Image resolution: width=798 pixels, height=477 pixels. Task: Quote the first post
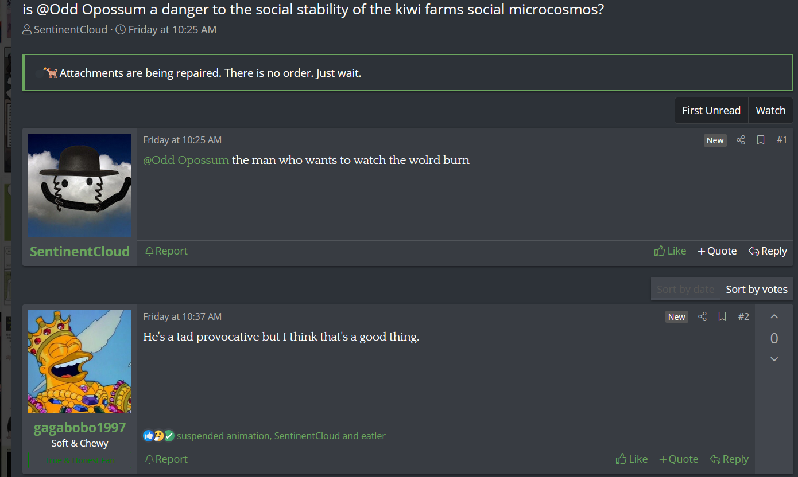coord(717,251)
